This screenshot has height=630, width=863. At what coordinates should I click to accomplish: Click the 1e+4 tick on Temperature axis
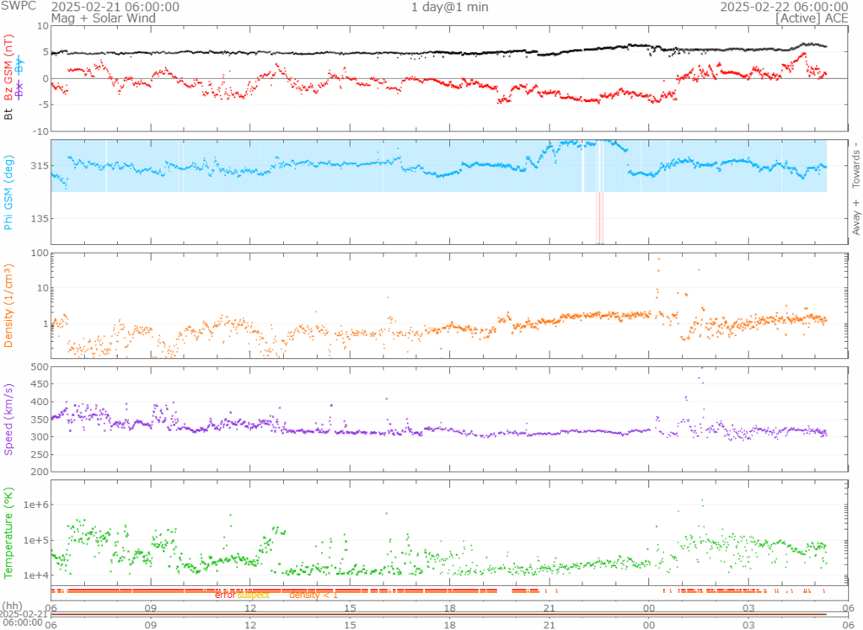coord(35,575)
